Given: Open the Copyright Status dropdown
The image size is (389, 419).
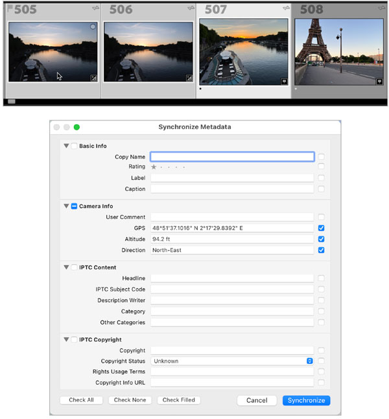Looking at the screenshot, I should [x=232, y=361].
